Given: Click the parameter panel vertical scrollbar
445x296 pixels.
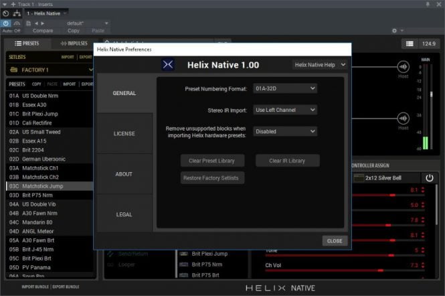Looking at the screenshot, I should (436, 204).
